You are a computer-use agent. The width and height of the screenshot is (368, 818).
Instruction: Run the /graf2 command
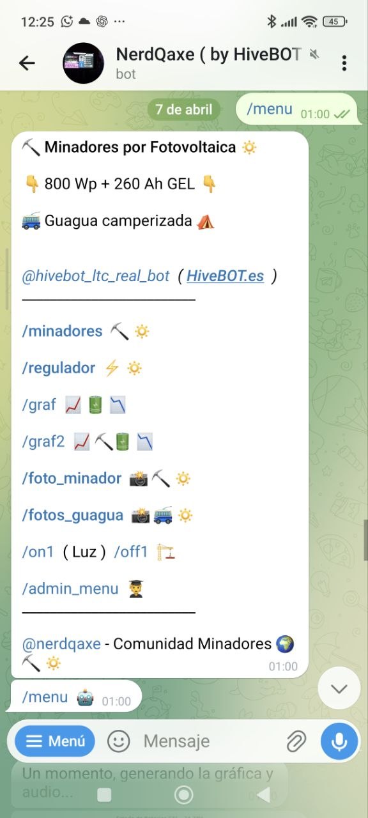[x=43, y=442]
